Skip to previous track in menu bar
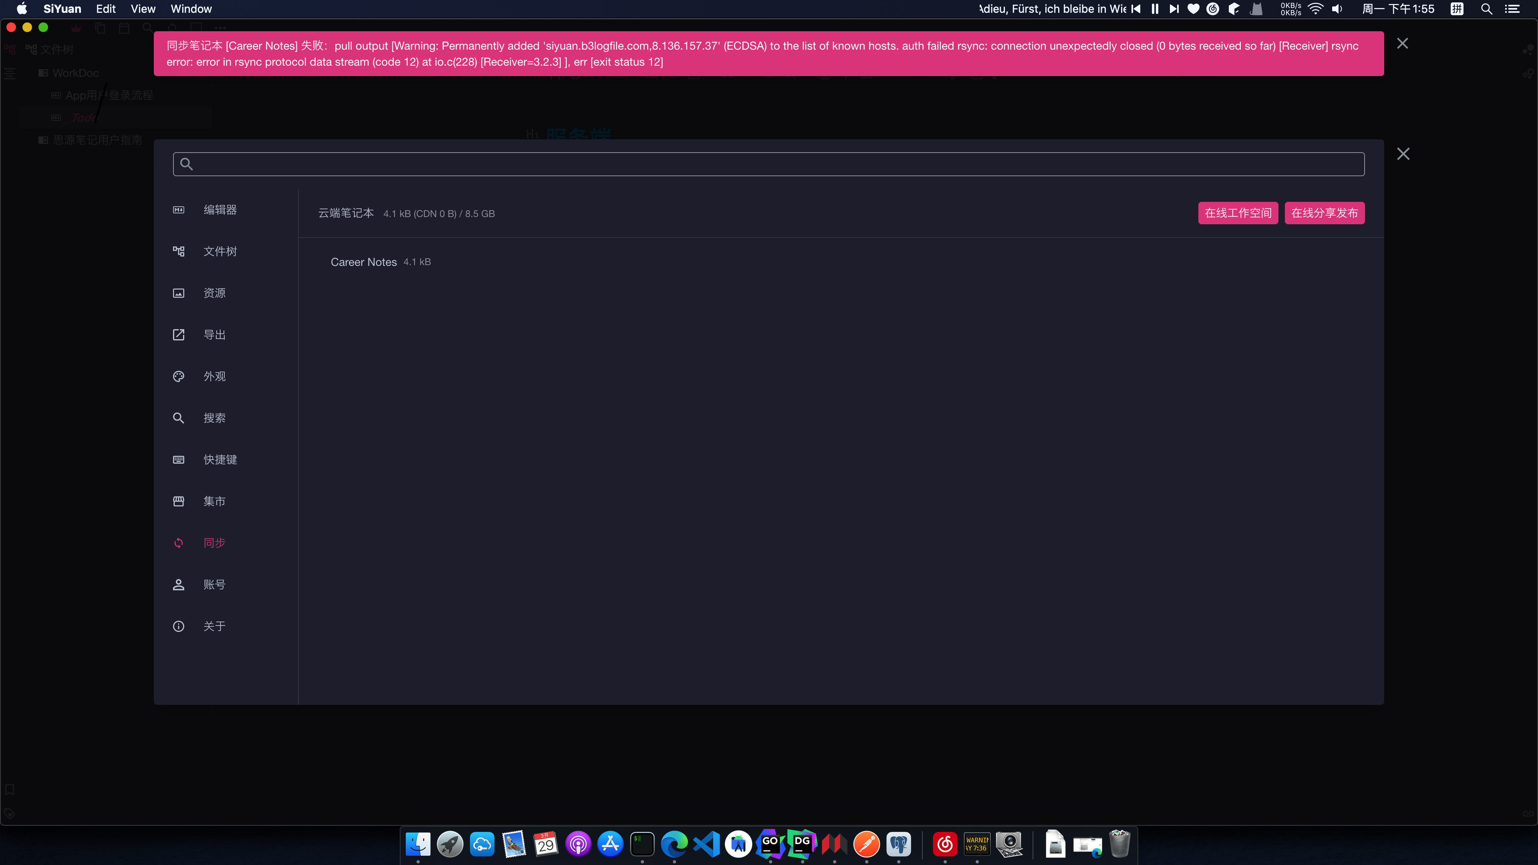 pyautogui.click(x=1135, y=9)
